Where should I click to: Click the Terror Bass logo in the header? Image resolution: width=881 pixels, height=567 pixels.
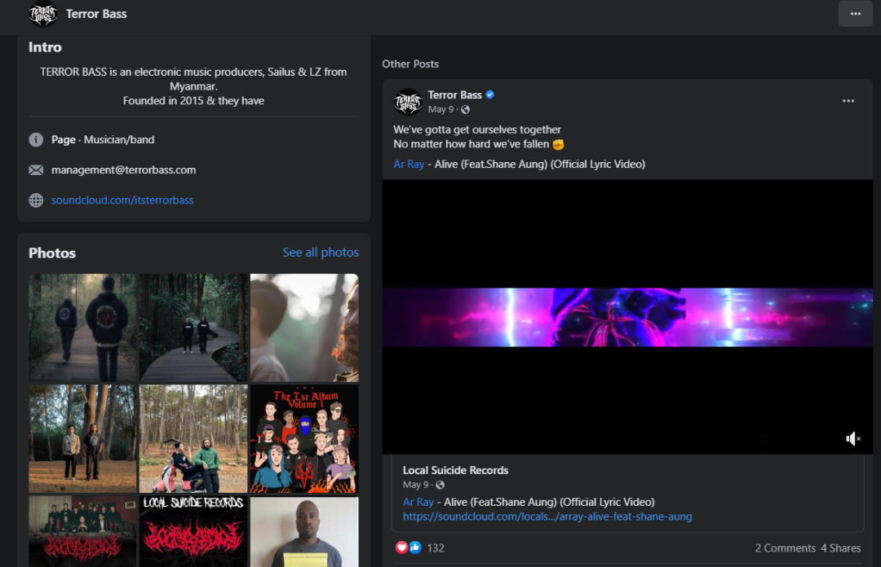pyautogui.click(x=43, y=14)
